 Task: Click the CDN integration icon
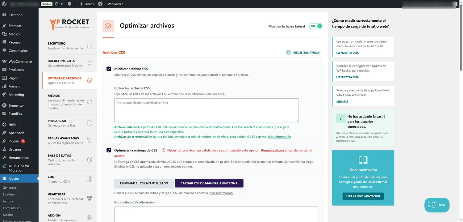coord(90,179)
